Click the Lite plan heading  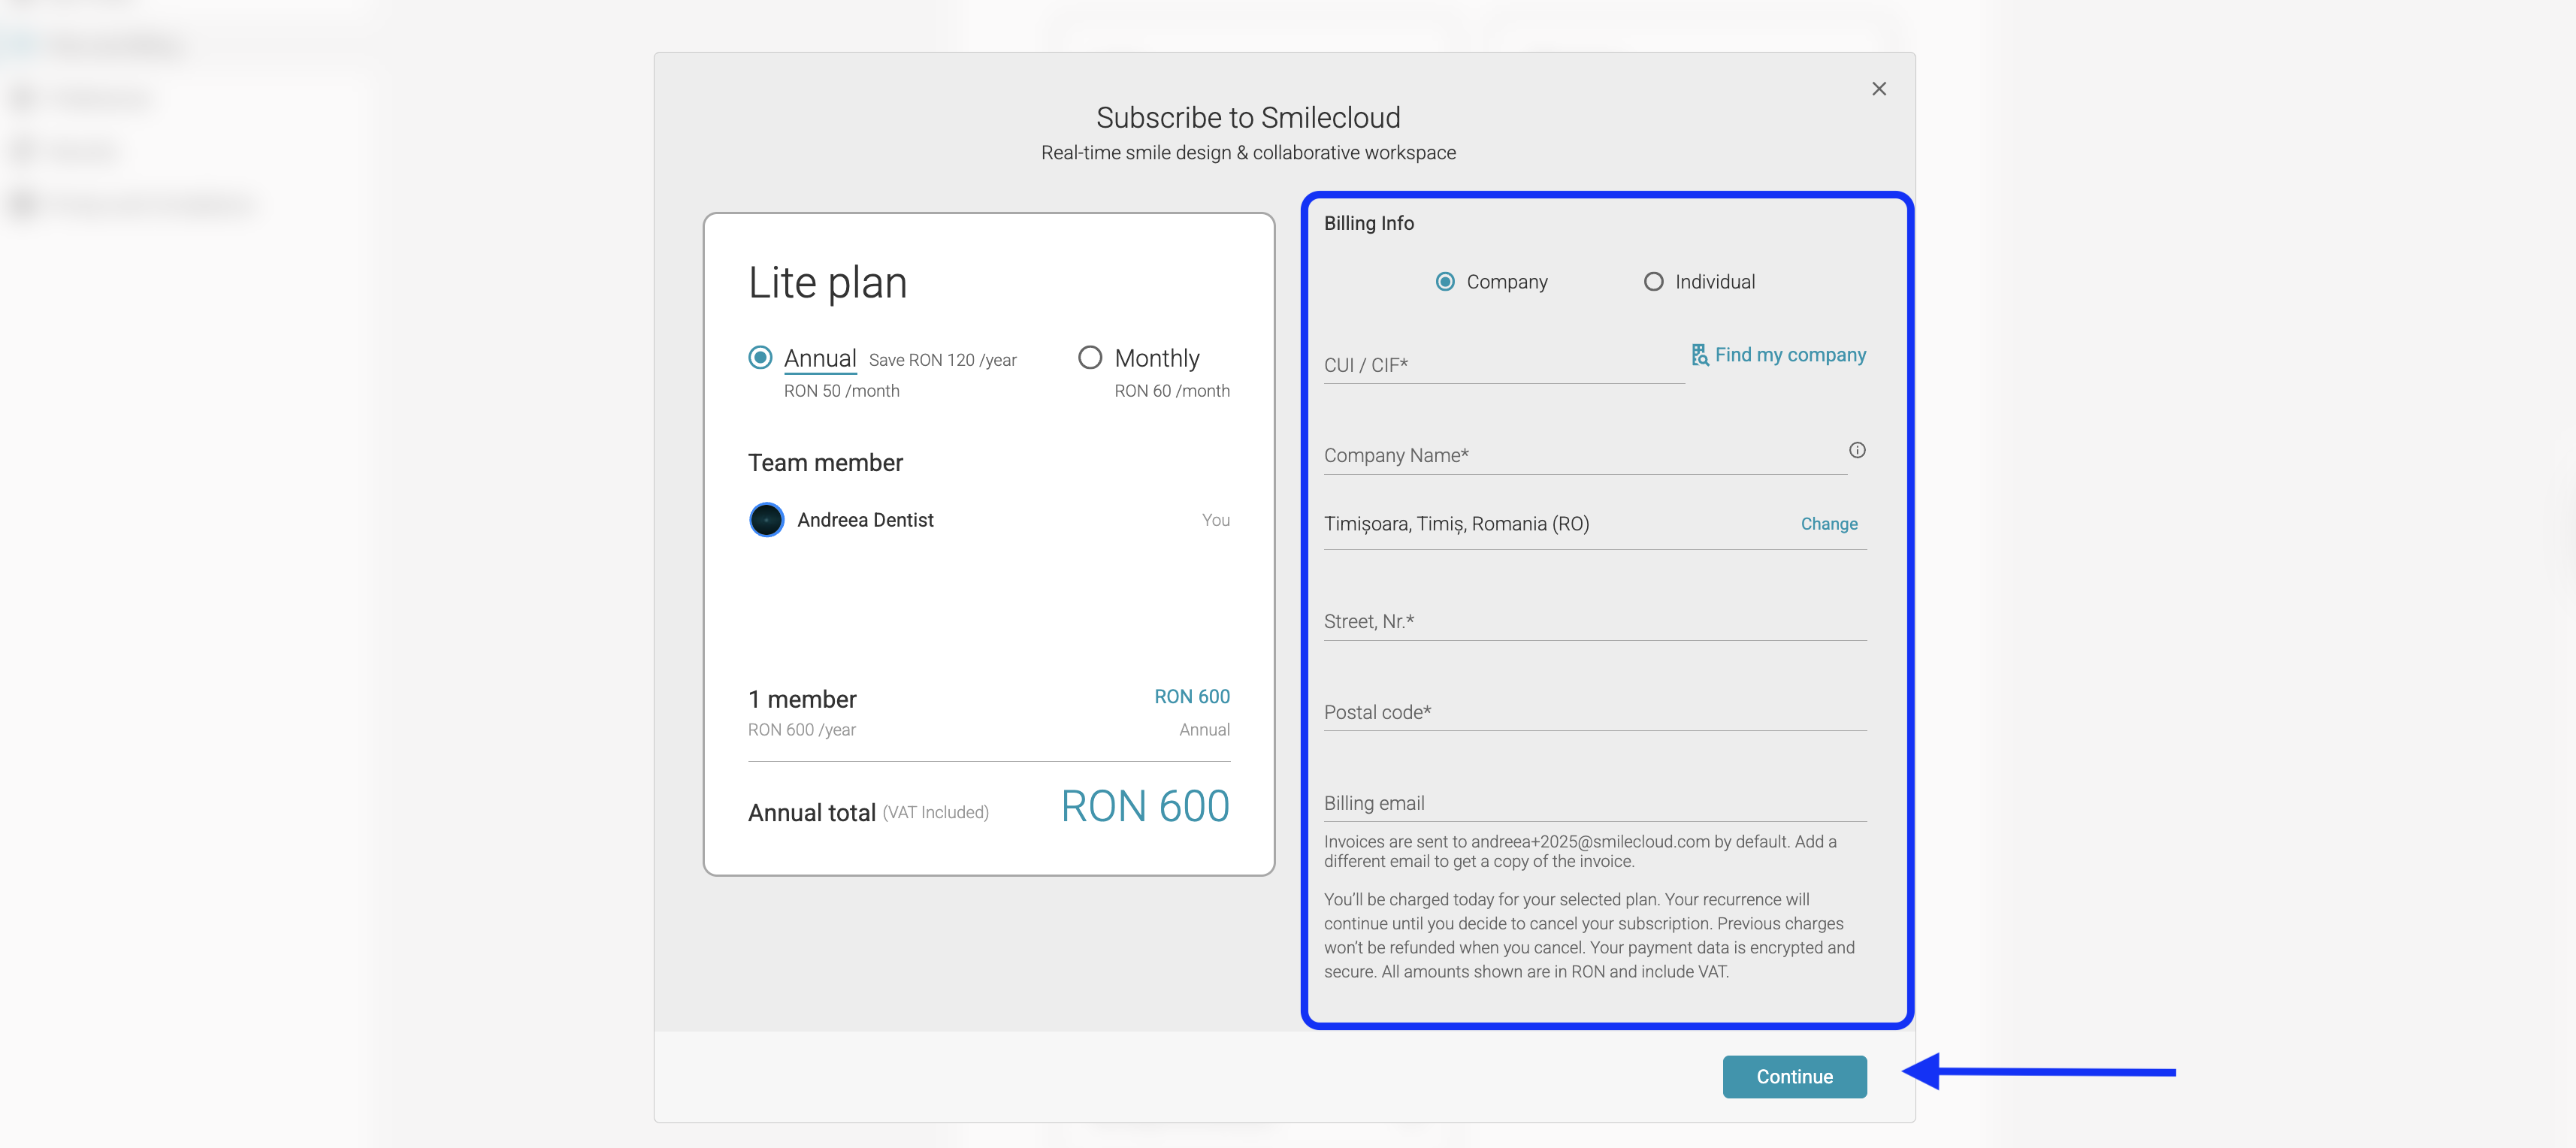(x=827, y=283)
